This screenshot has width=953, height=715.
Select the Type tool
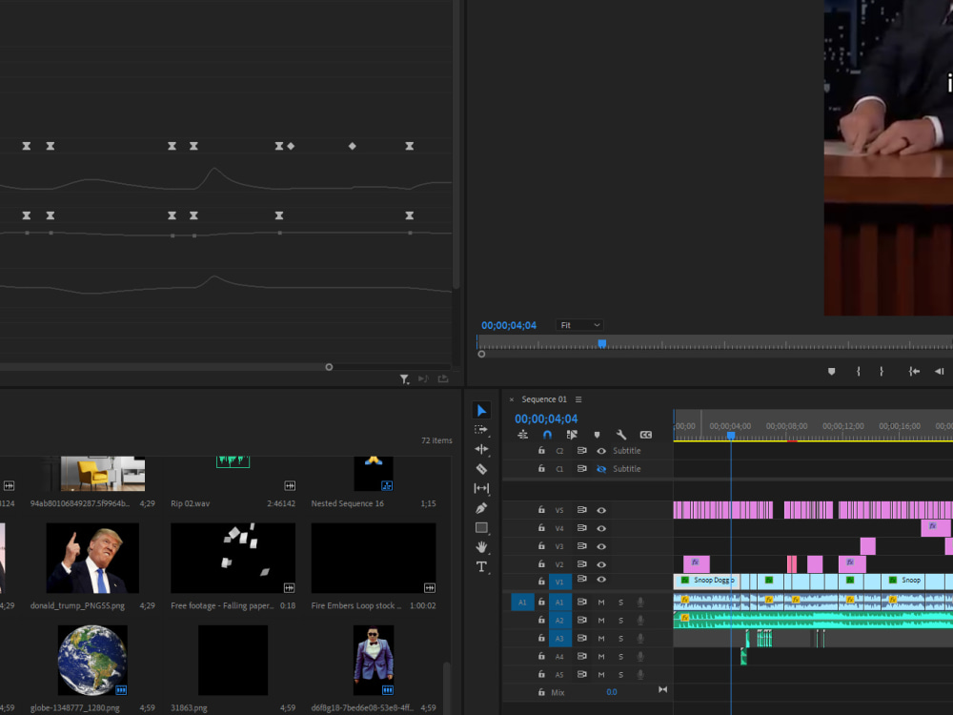tap(481, 566)
